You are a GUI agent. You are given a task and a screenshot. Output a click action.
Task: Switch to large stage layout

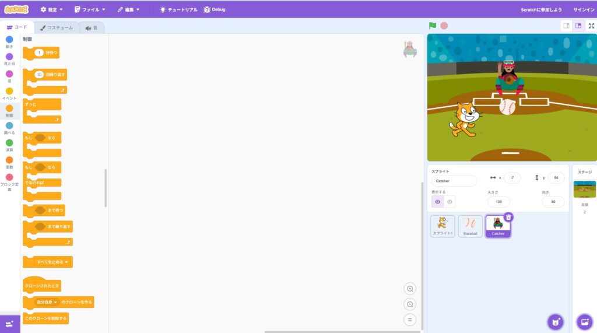point(578,26)
